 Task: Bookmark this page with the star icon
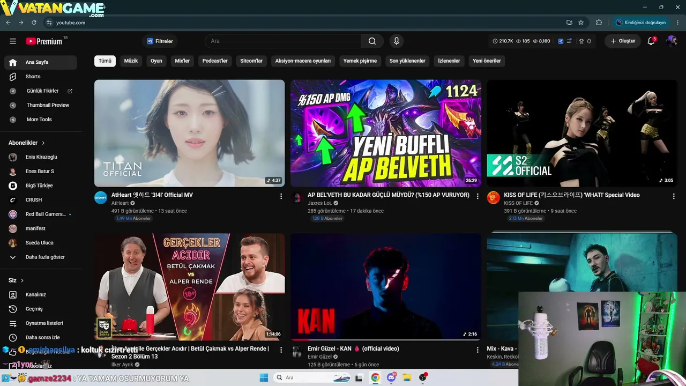[581, 23]
